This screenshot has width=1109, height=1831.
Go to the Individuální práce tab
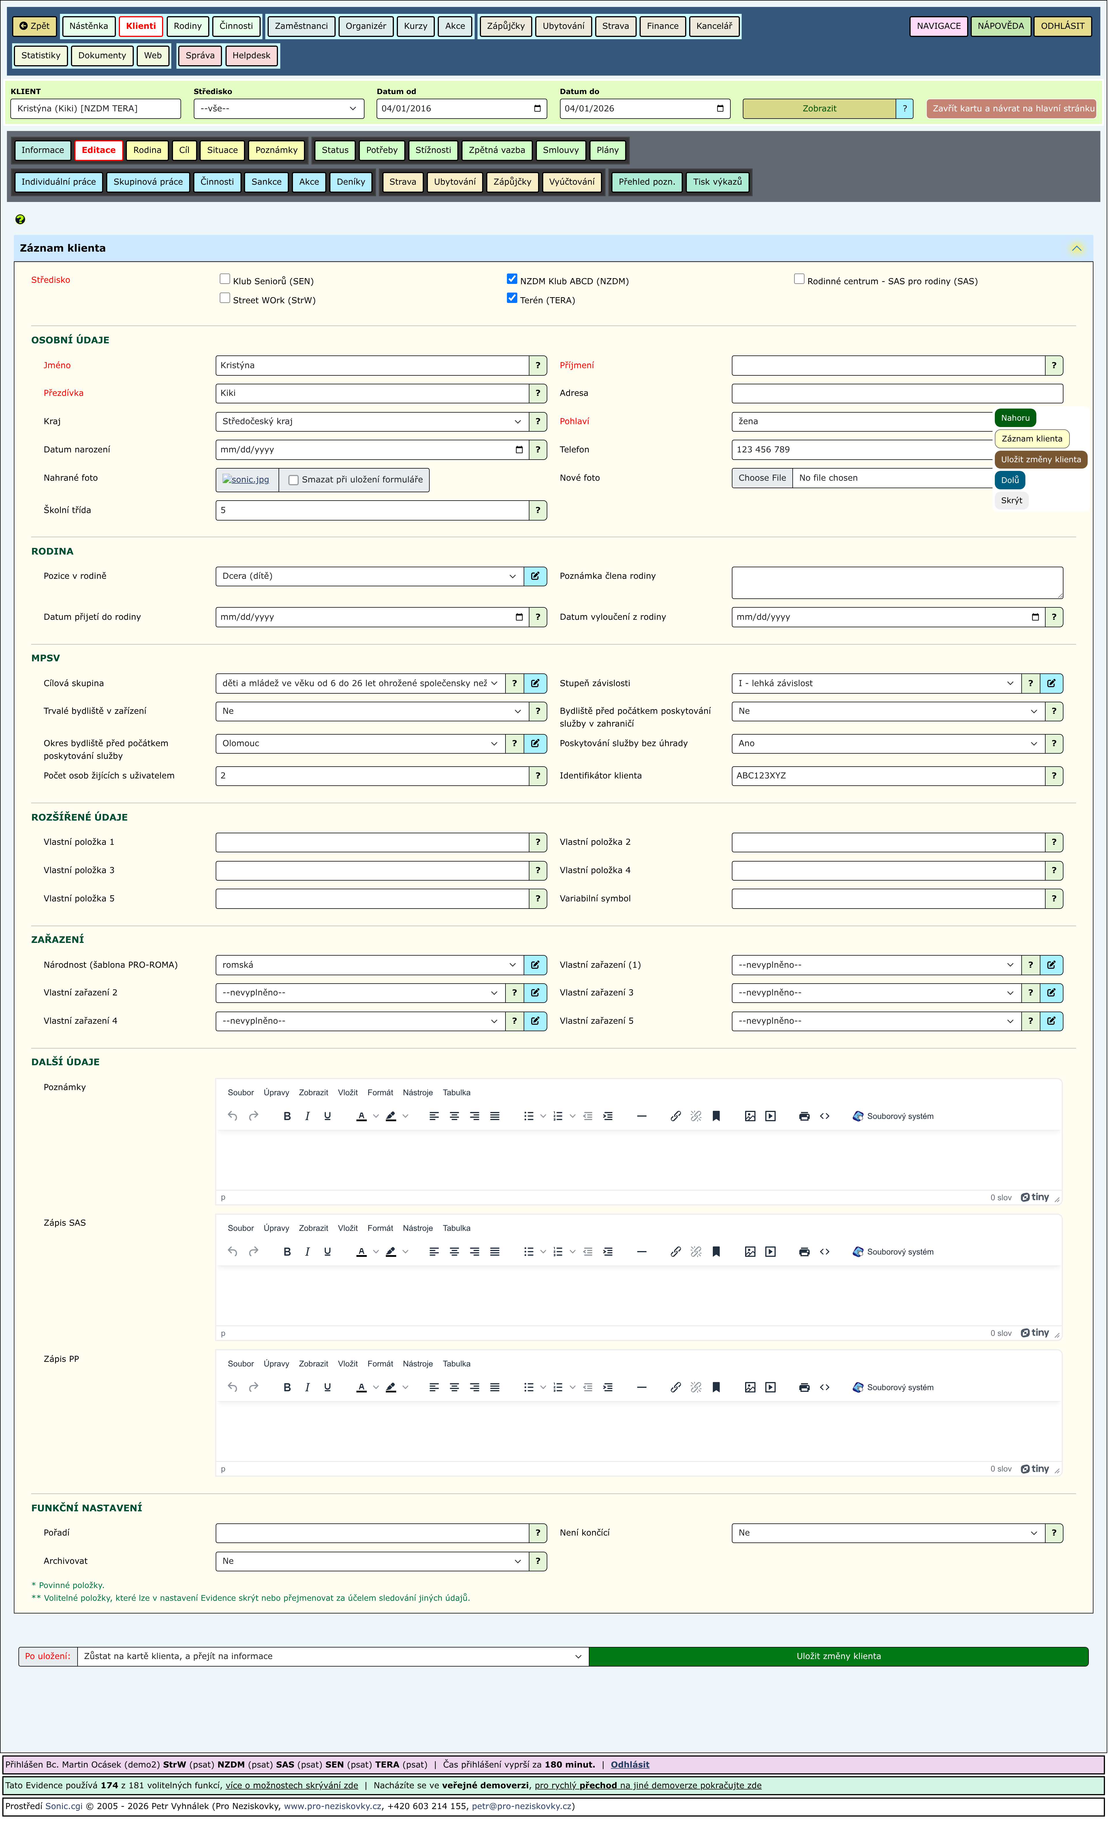click(59, 182)
